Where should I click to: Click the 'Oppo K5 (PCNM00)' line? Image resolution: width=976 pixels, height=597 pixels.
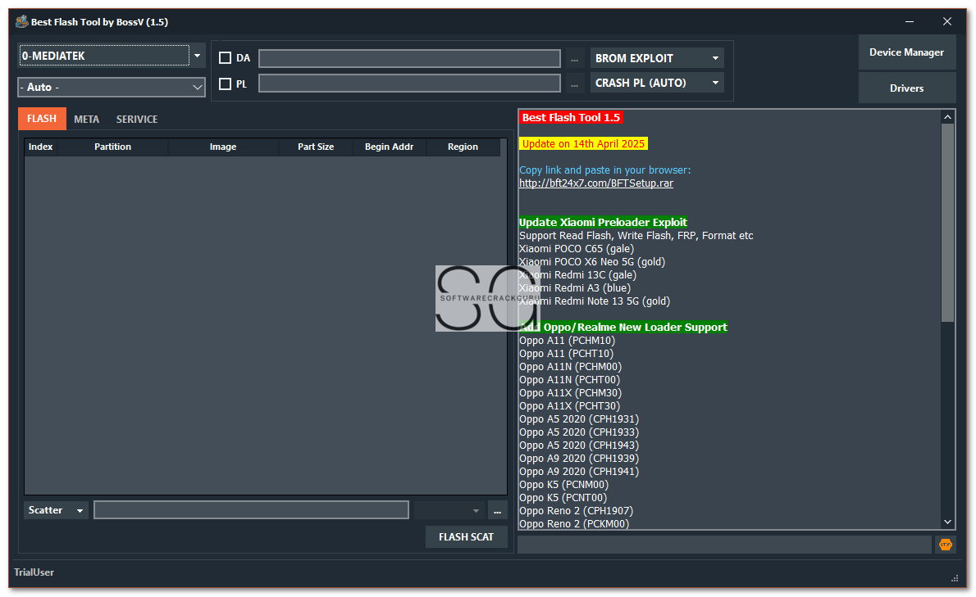pos(564,485)
